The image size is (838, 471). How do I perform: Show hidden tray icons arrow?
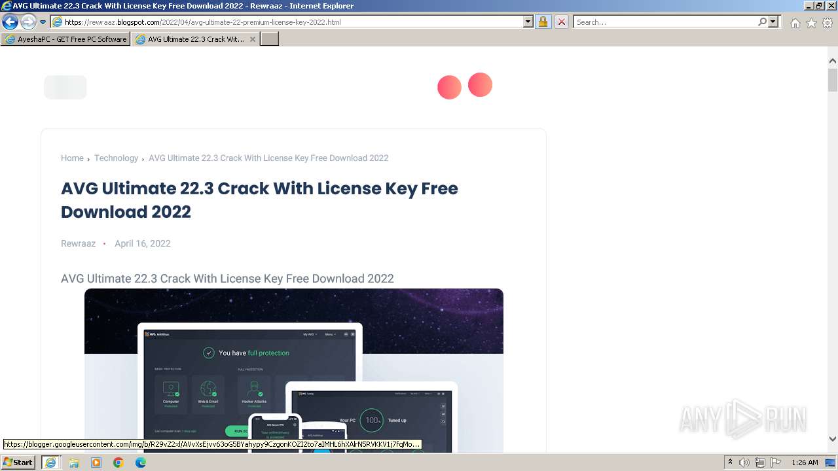[x=731, y=462]
